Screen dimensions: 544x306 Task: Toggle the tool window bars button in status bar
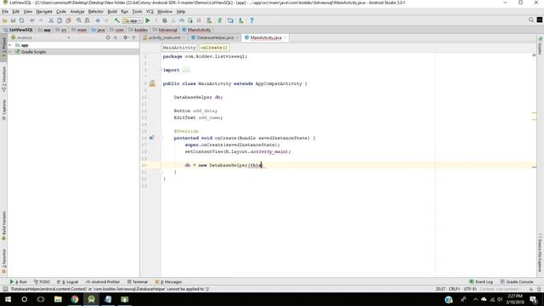(5, 289)
